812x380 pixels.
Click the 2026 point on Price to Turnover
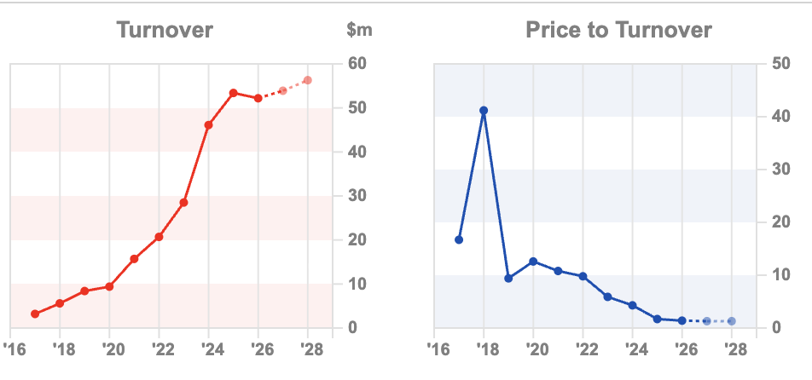(681, 320)
